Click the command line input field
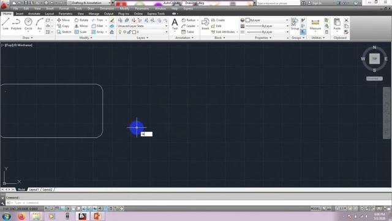This screenshot has height=221, width=392. (x=197, y=203)
